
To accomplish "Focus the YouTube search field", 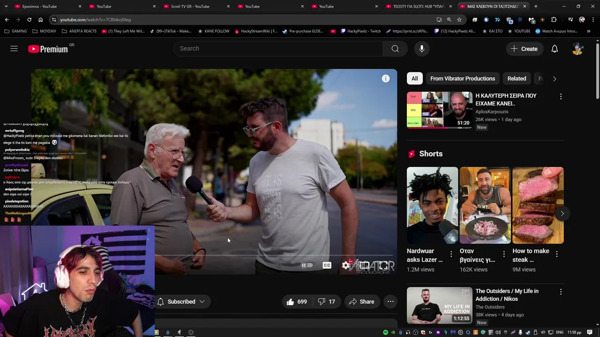I will tap(278, 49).
